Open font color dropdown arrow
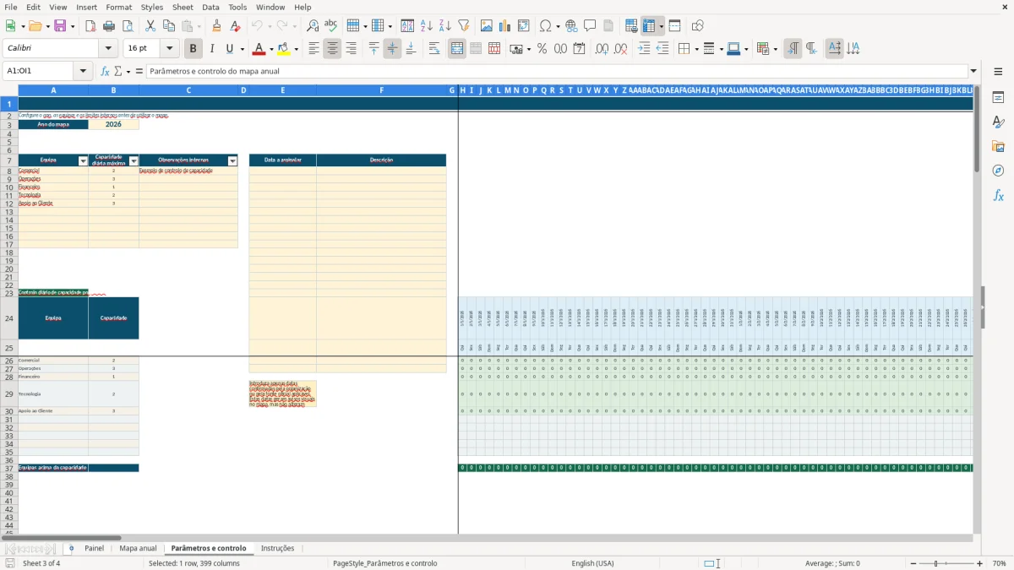This screenshot has width=1014, height=570. [x=271, y=49]
